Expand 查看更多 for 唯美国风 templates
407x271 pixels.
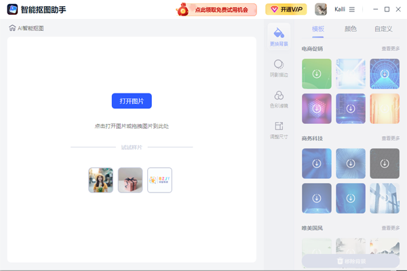[x=390, y=228]
